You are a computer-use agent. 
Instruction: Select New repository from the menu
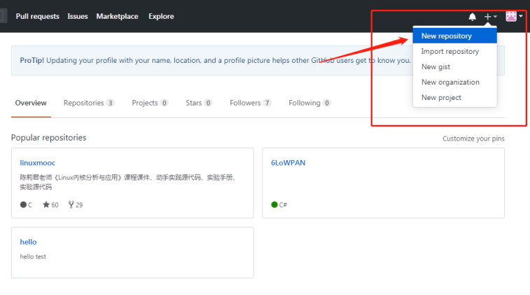(x=454, y=36)
